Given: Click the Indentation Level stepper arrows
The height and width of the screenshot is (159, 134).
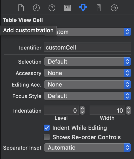Looking at the screenshot, I should click(x=82, y=110).
